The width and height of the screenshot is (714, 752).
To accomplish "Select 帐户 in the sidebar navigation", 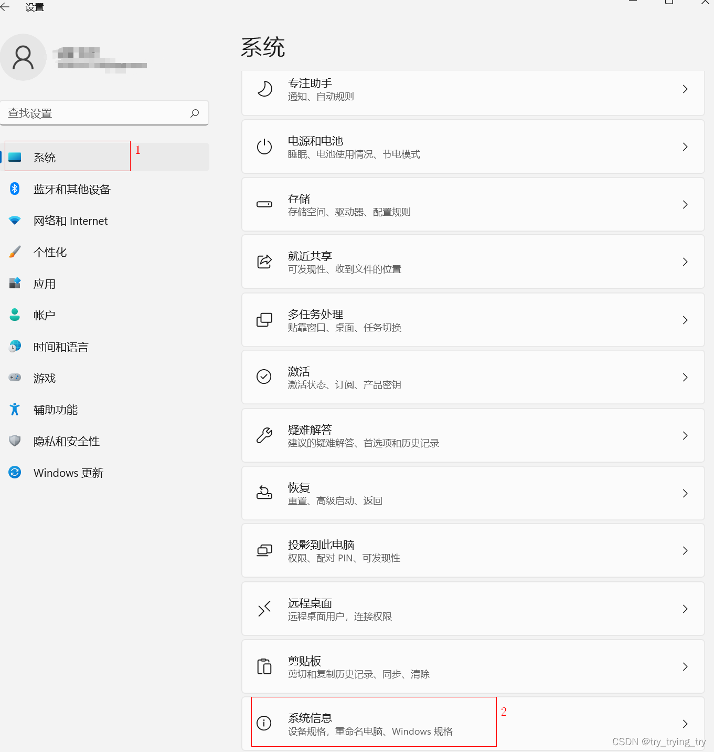I will [44, 315].
